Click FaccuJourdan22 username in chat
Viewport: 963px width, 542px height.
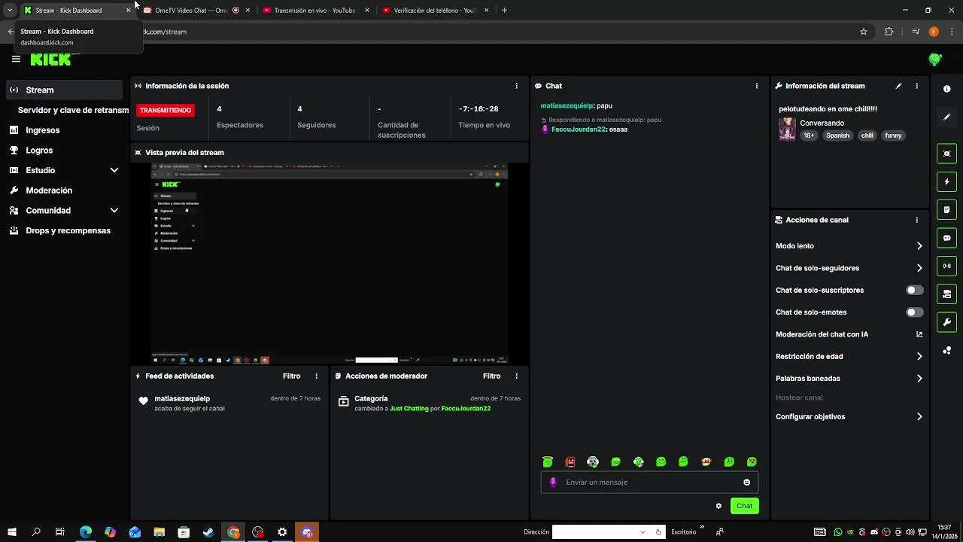pyautogui.click(x=578, y=129)
